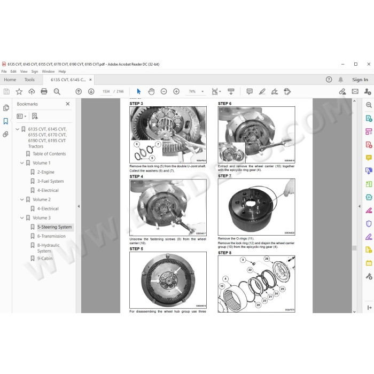The image size is (374, 374).
Task: Click the share with others person icon
Action: (368, 91)
